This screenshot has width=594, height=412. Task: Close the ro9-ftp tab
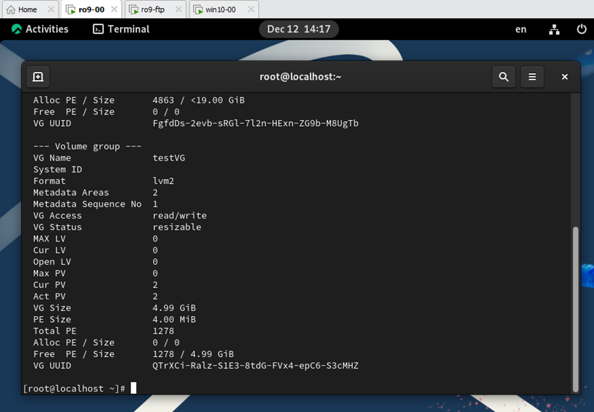coord(178,9)
